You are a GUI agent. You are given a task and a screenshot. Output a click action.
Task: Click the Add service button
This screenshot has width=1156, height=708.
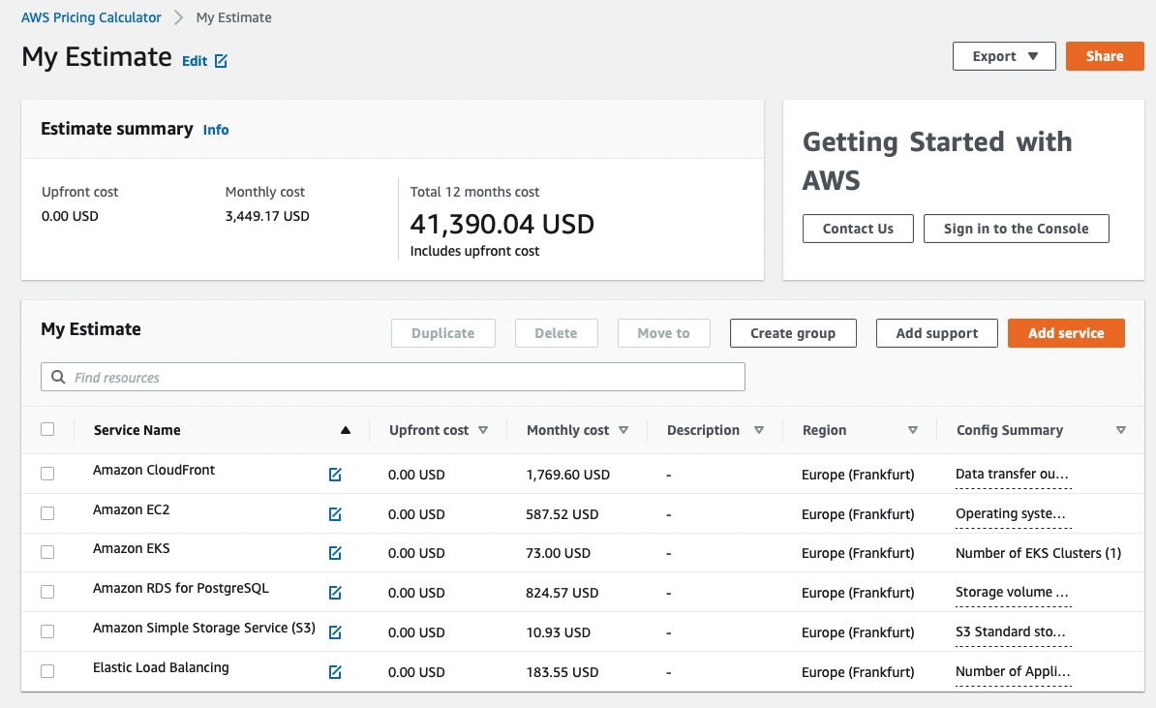1066,333
